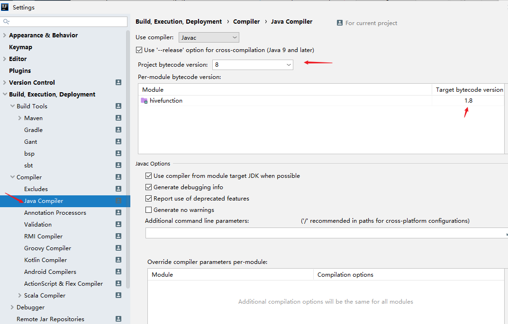Enable Generate no warnings
The width and height of the screenshot is (508, 324).
click(x=149, y=210)
